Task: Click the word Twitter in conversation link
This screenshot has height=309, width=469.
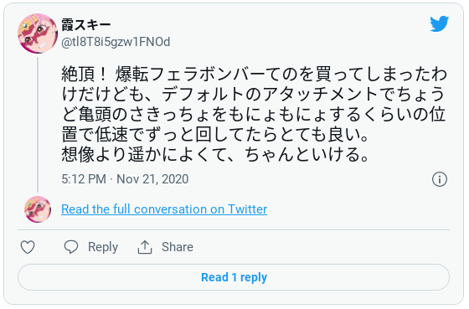Action: click(247, 209)
